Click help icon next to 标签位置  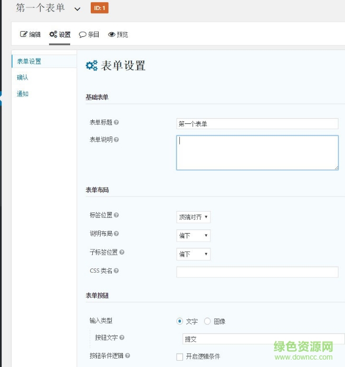117,215
